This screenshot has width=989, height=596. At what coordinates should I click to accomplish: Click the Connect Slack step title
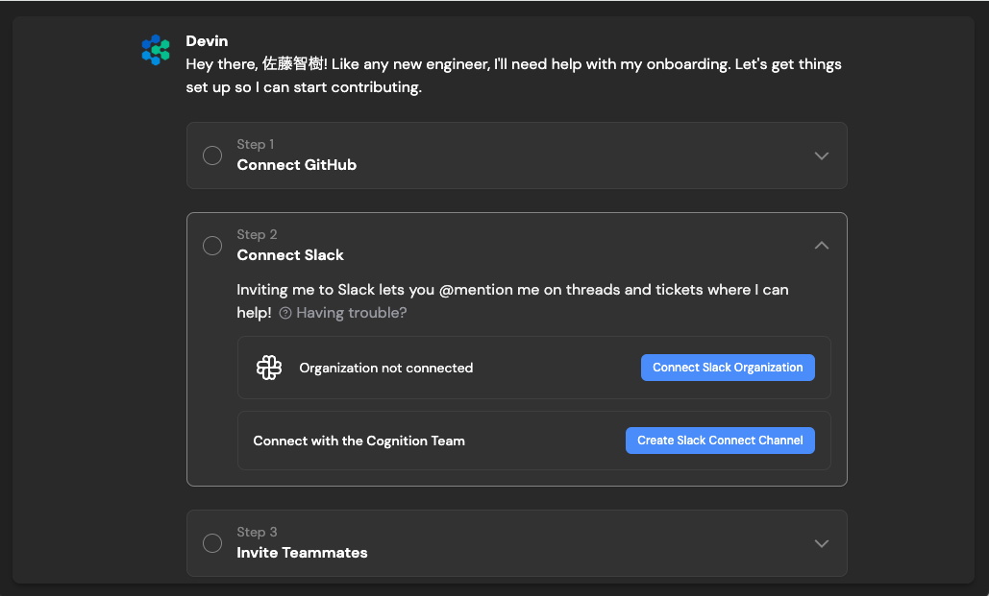pyautogui.click(x=290, y=255)
